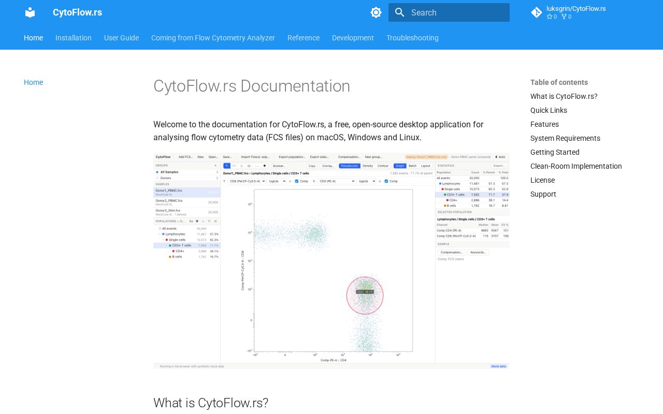
Task: Navigate to Features in the table of contents
Action: point(544,124)
